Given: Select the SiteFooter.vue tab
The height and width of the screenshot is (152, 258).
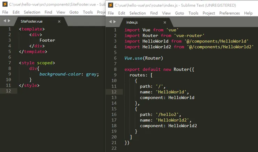Looking at the screenshot, I should (31, 21).
